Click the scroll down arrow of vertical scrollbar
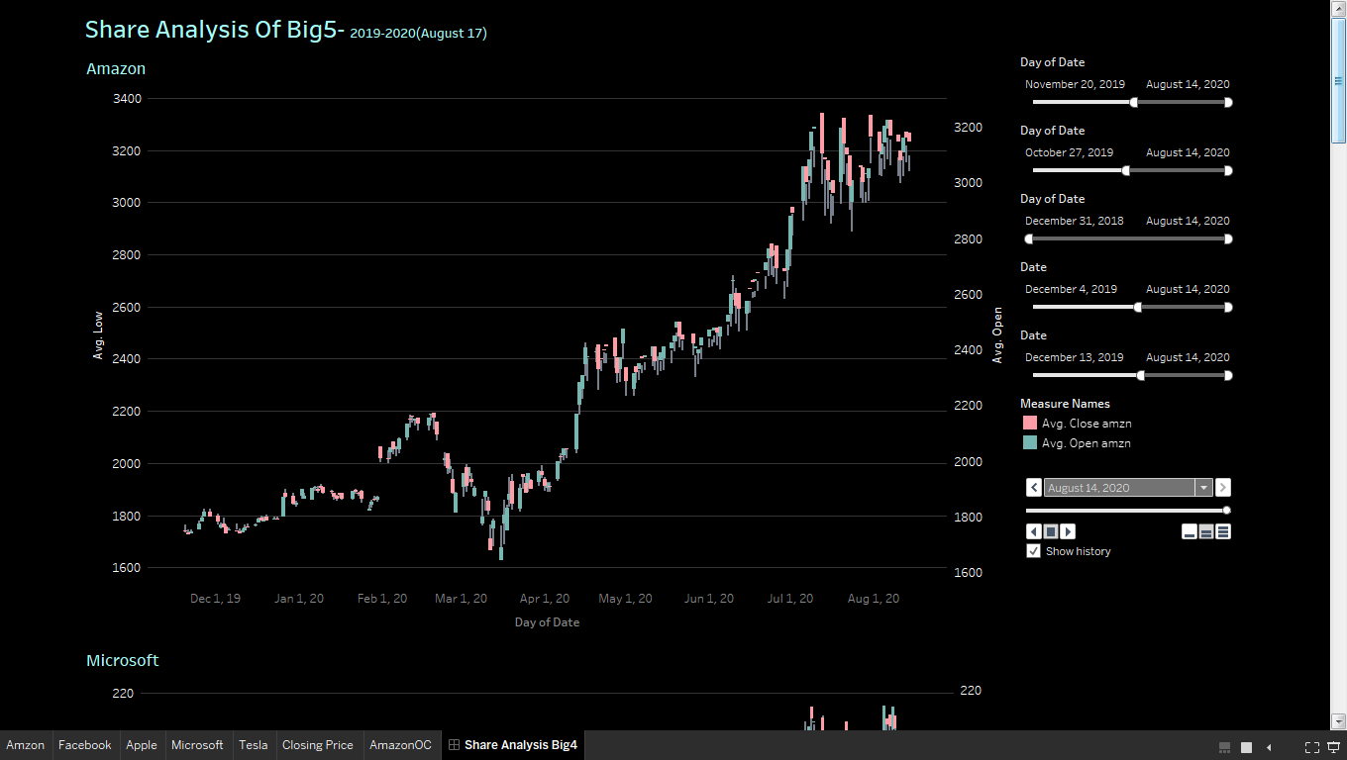1347x760 pixels. click(1338, 722)
